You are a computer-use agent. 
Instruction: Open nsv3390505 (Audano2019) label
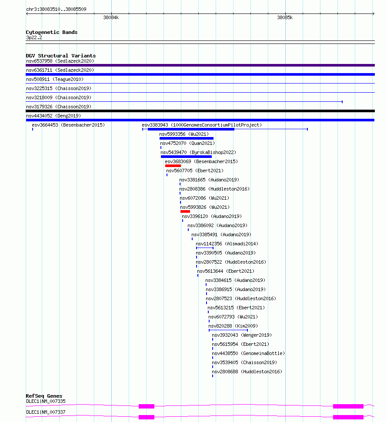(226, 253)
